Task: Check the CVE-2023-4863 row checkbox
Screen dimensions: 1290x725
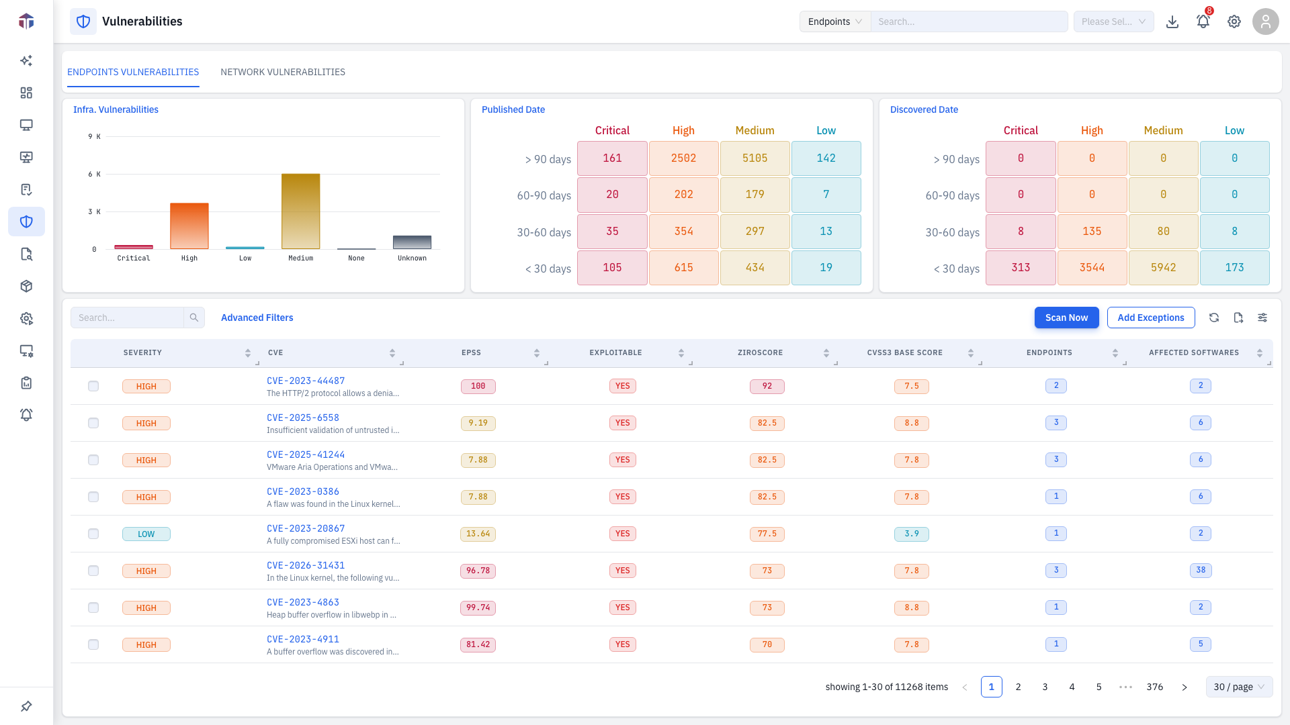Action: point(93,608)
